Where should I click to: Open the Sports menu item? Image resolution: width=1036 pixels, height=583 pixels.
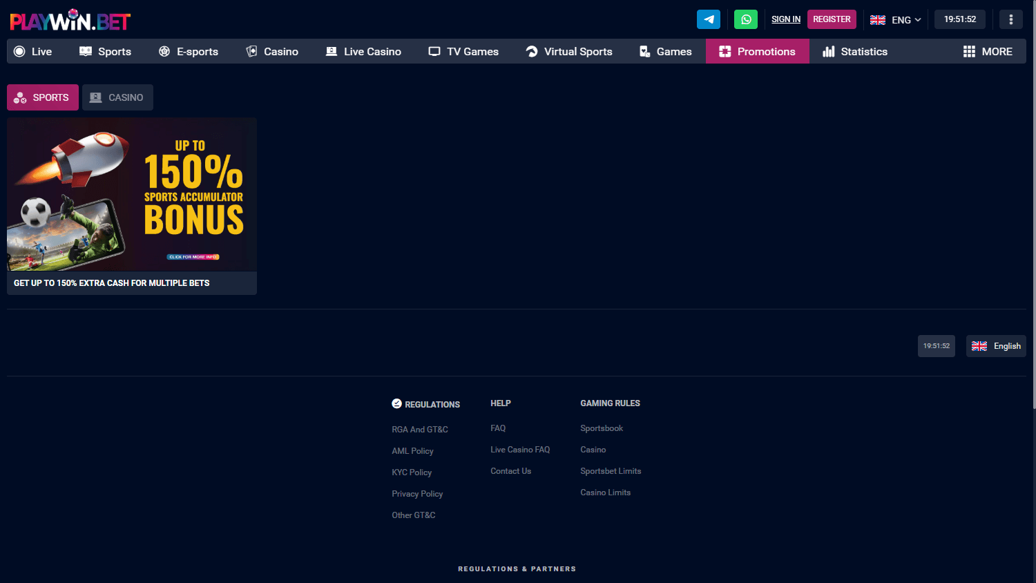pos(105,51)
